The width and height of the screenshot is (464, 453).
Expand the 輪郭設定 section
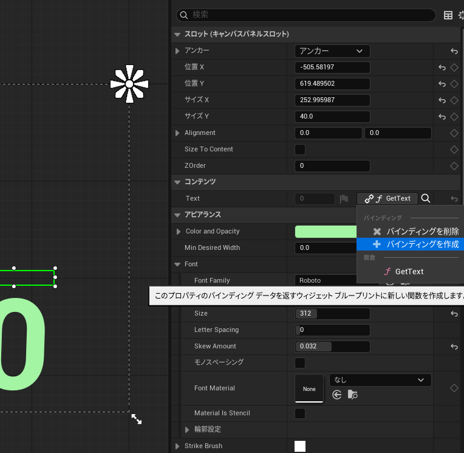[x=188, y=429]
